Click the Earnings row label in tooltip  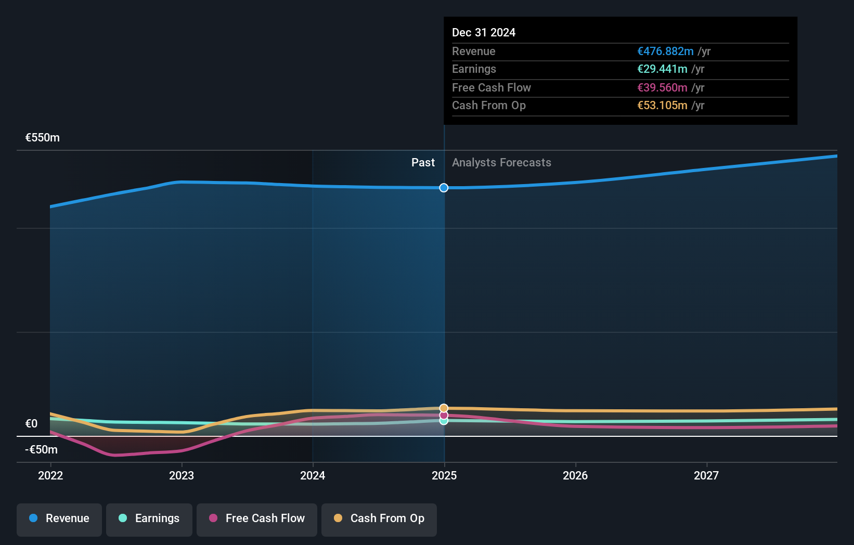[474, 69]
